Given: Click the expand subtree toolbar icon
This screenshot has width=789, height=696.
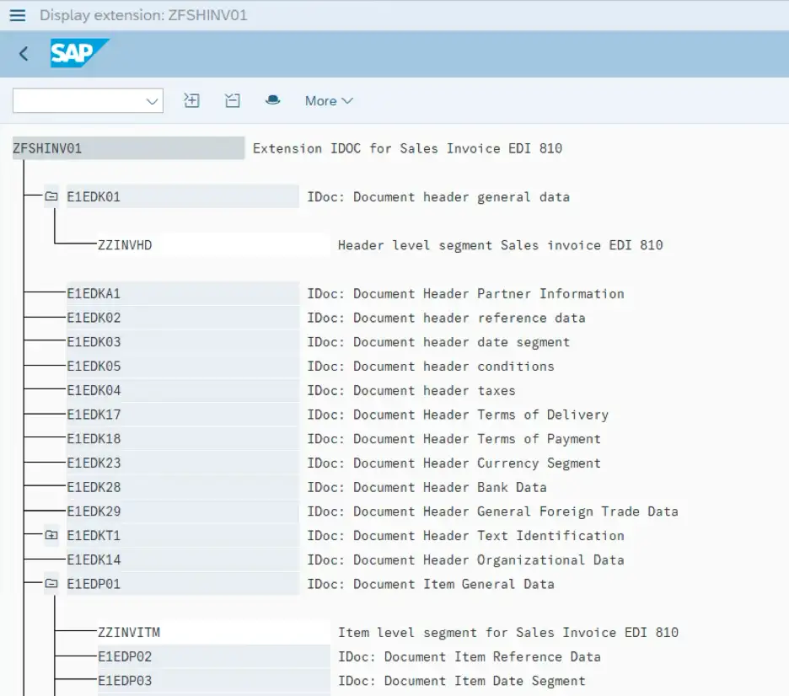Looking at the screenshot, I should pos(192,100).
